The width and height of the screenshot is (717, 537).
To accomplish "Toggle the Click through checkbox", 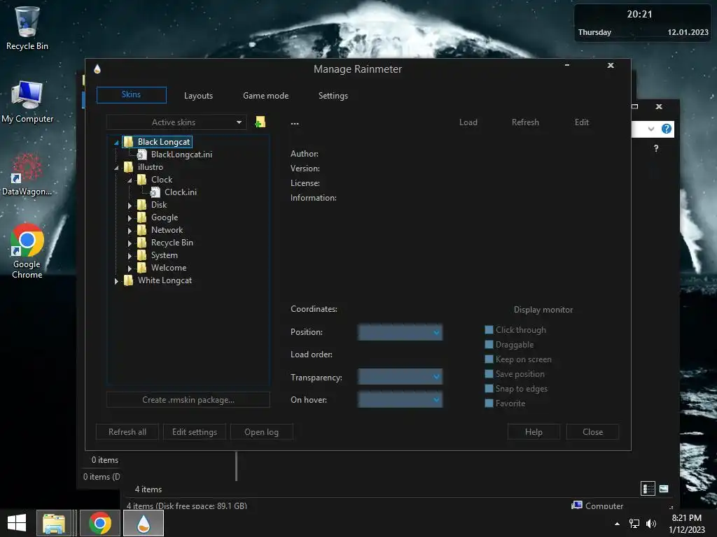I will [489, 330].
